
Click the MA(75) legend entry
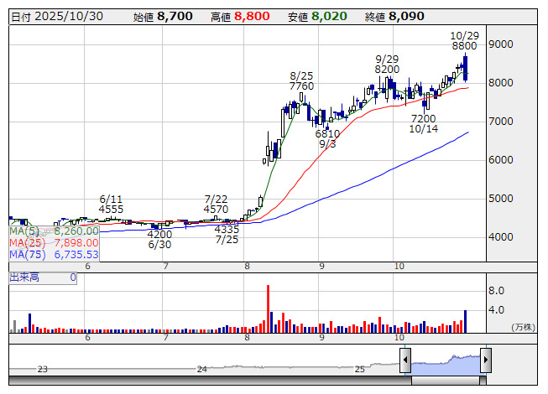pos(54,254)
